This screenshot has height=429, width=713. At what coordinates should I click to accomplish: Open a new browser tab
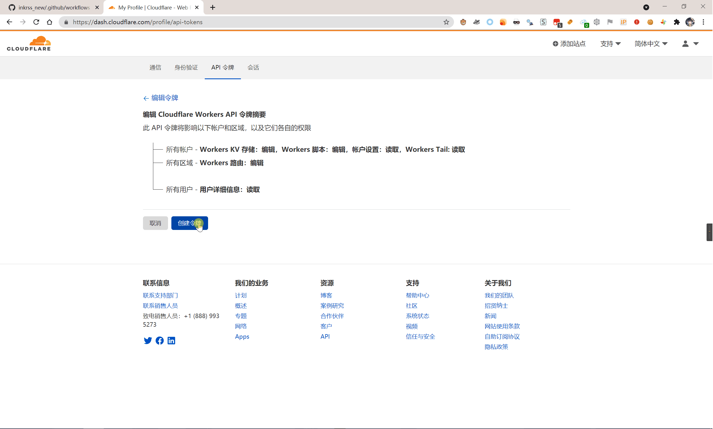pos(213,8)
